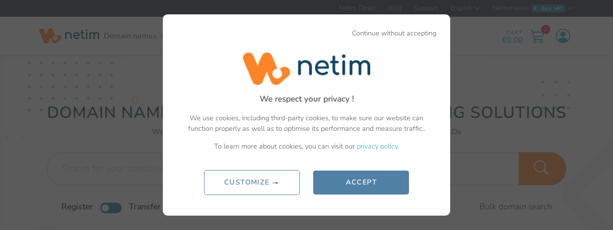
Task: Click the cart item count badge
Action: (545, 29)
